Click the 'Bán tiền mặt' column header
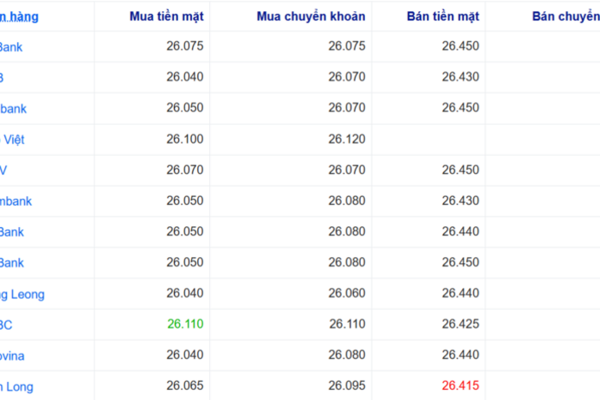 click(443, 16)
